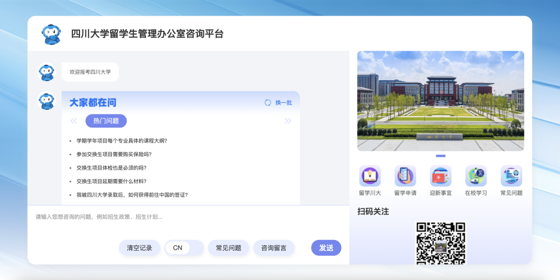Image resolution: width=560 pixels, height=280 pixels.
Task: Click the right double-chevron to show next category
Action: pos(288,121)
